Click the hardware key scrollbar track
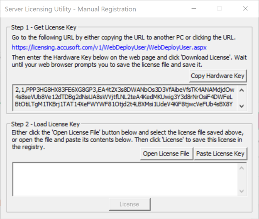 point(242,97)
